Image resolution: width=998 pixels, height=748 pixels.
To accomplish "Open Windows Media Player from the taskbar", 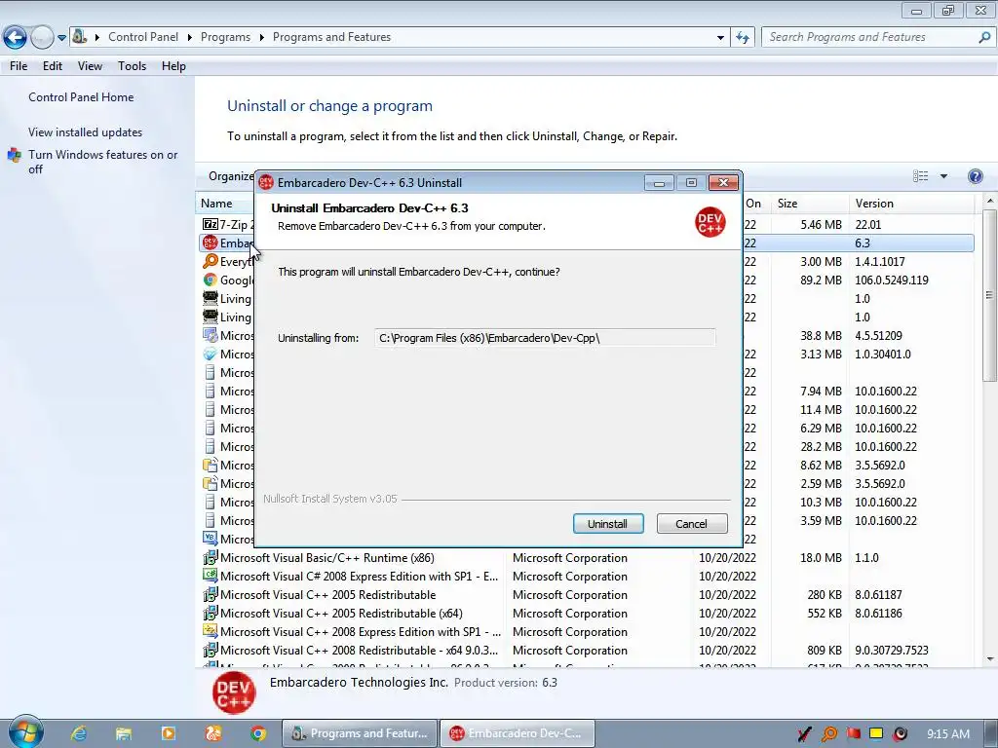I will pos(168,733).
